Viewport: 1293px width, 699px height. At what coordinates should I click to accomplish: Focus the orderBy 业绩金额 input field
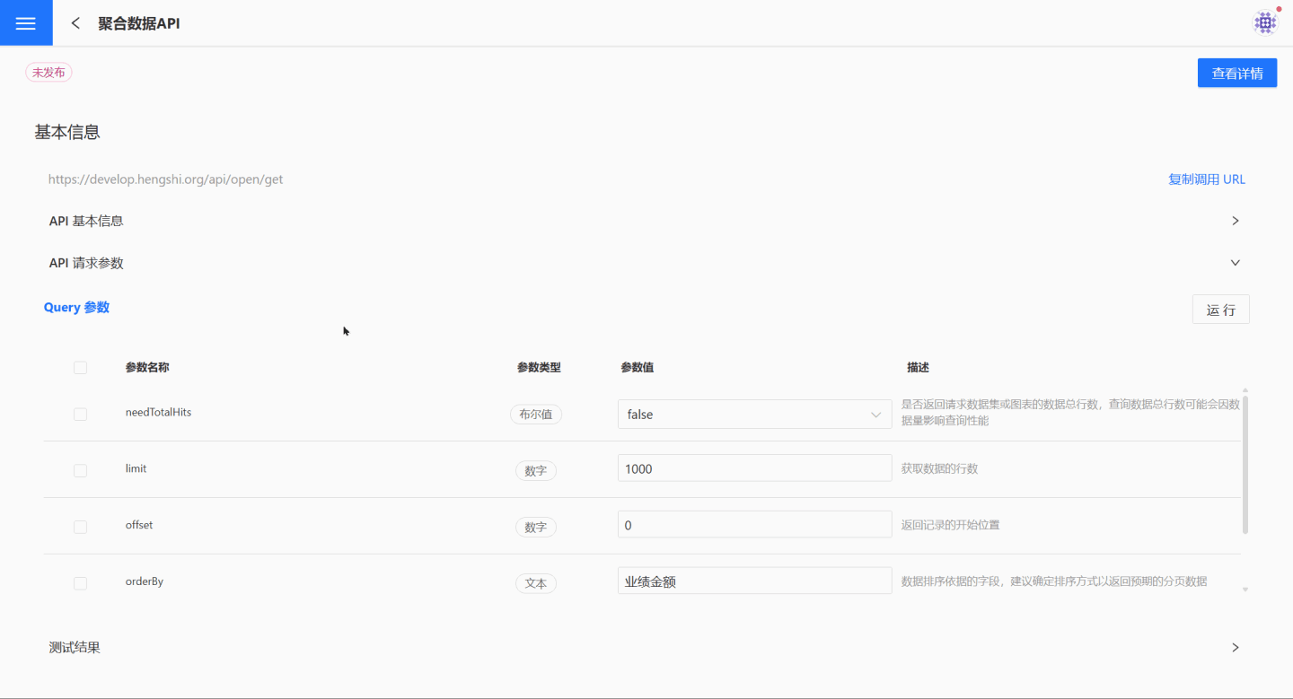coord(754,581)
